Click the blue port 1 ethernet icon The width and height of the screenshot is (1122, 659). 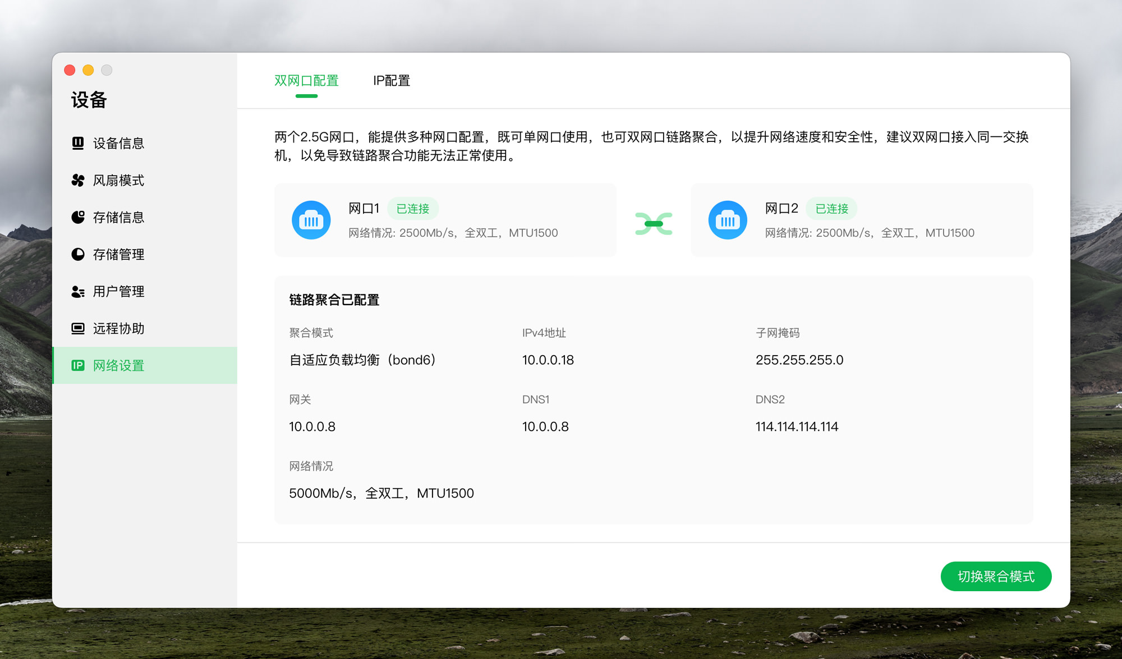[x=311, y=220]
